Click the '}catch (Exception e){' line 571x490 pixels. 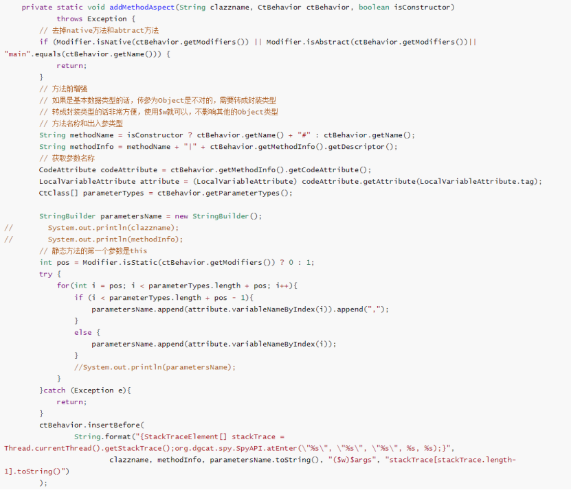pos(85,390)
